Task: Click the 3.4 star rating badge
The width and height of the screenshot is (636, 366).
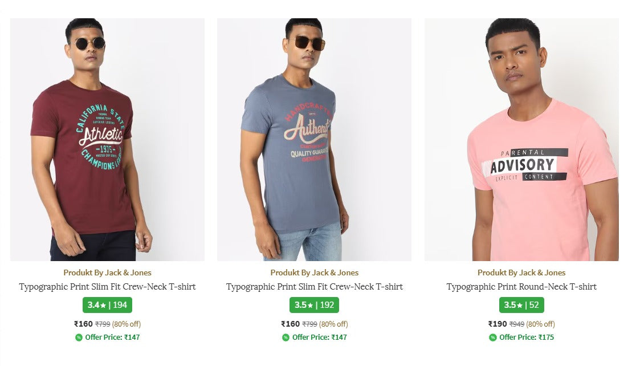Action: (107, 305)
